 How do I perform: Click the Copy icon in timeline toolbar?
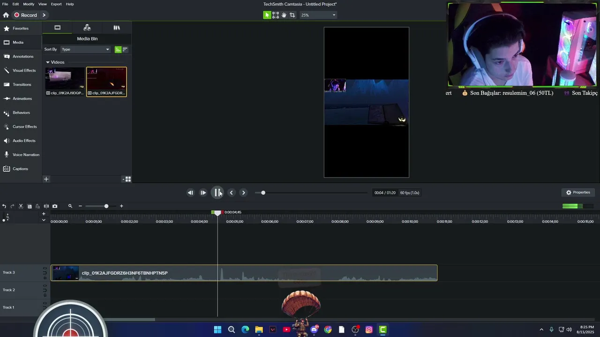pos(30,206)
